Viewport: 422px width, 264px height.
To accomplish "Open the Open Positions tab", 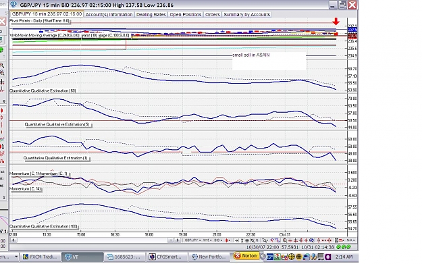I will tap(186, 15).
